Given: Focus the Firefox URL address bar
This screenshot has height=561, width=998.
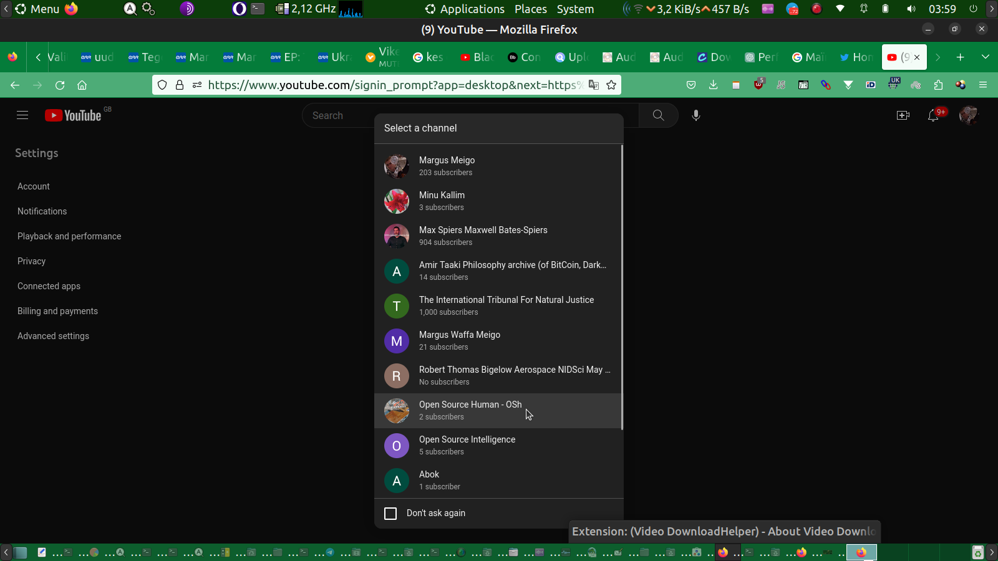Looking at the screenshot, I should (x=394, y=85).
